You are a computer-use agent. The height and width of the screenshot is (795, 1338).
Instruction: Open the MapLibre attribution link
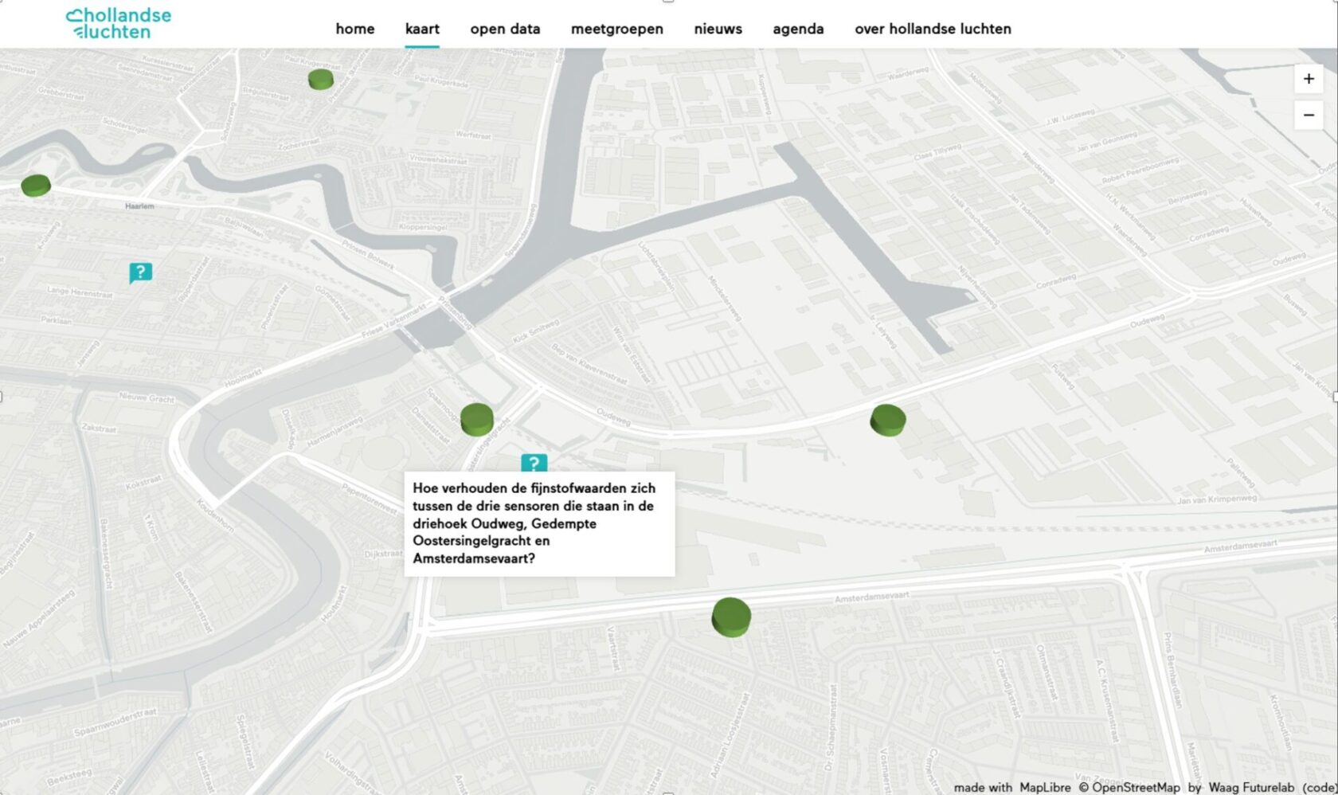(1045, 787)
